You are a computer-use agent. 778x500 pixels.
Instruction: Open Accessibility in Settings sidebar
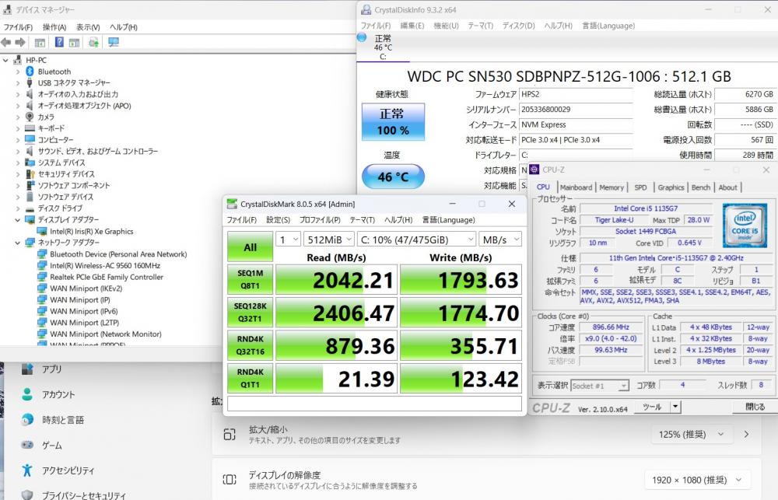tap(68, 470)
